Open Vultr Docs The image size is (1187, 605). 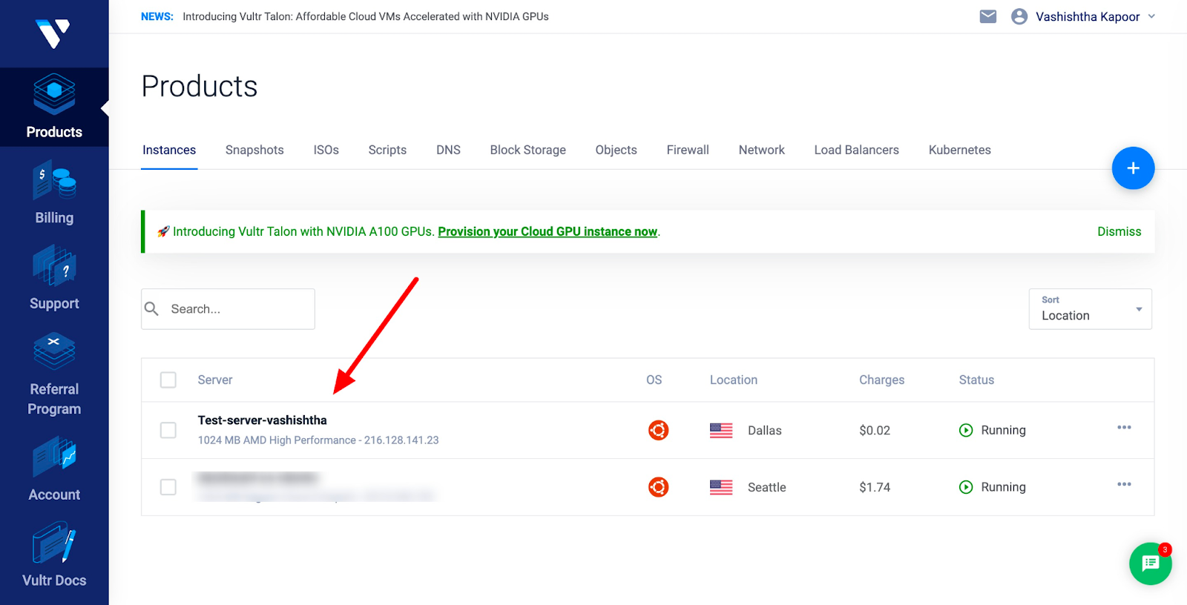[x=54, y=555]
